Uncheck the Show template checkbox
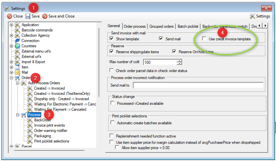The width and height of the screenshot is (276, 162). tap(111, 38)
